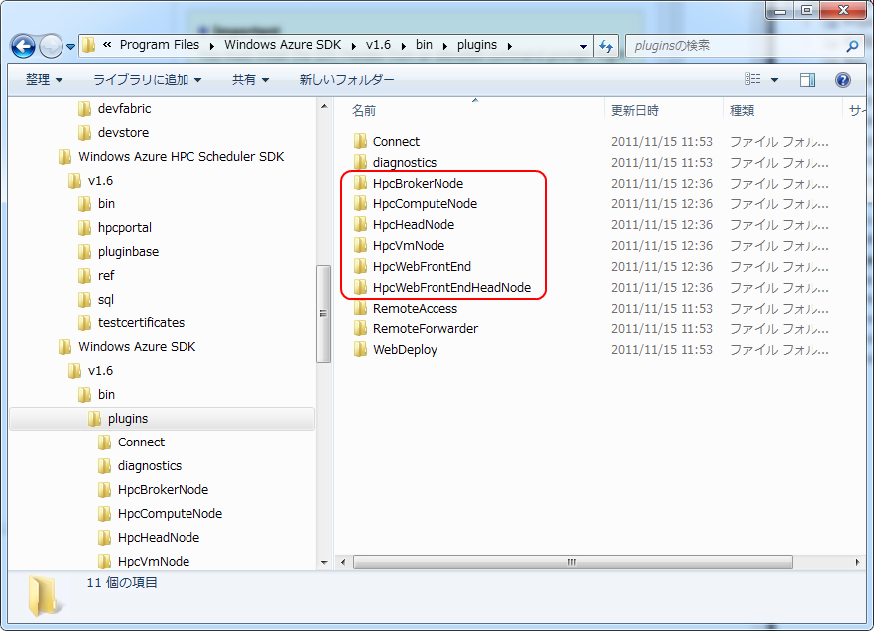Click v1.6 in the address breadcrumb
The image size is (874, 631).
coord(378,45)
